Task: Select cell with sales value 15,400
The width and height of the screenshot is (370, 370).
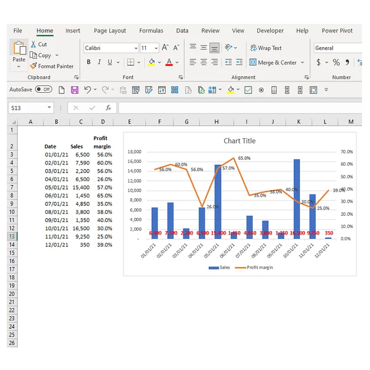Action: (81, 187)
